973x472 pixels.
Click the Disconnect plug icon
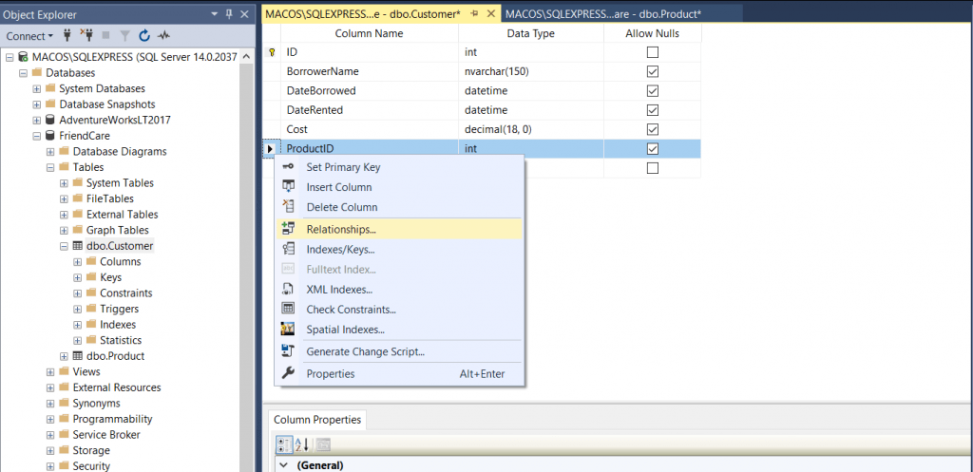click(88, 35)
